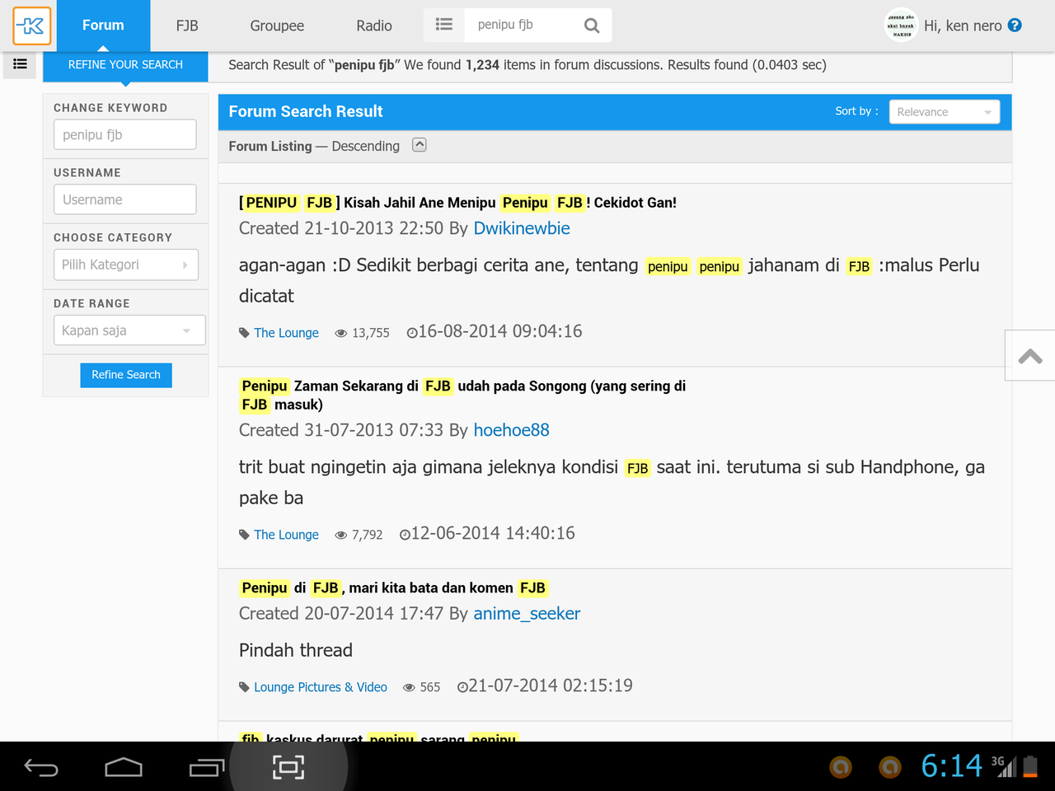
Task: Open the blue help question mark icon
Action: pos(1015,26)
